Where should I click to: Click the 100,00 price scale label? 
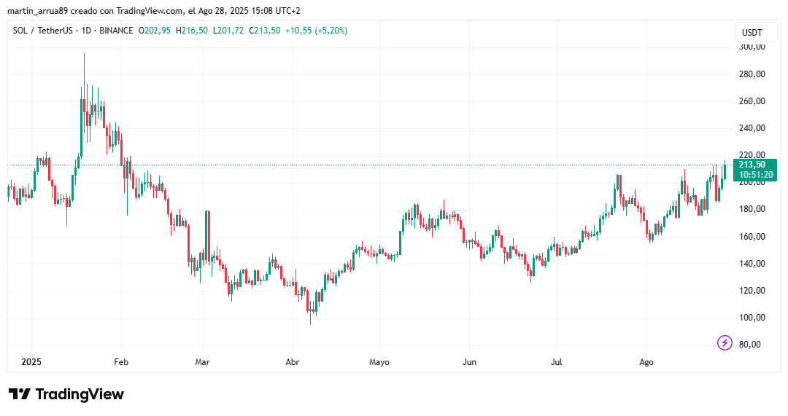752,317
